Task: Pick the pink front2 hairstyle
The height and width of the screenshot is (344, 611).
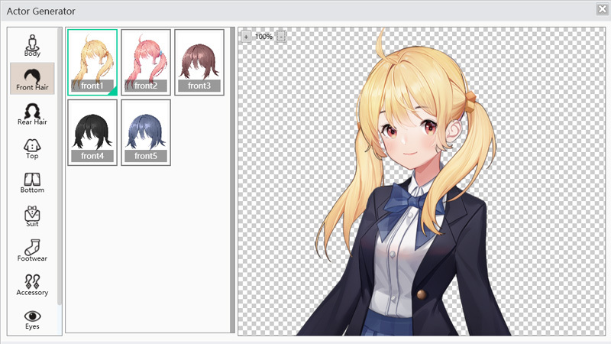Action: (146, 61)
